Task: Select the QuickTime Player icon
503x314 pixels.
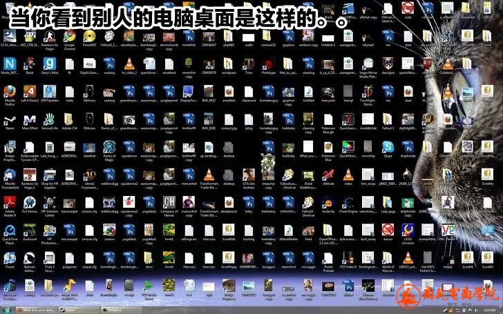Action: [x=10, y=231]
